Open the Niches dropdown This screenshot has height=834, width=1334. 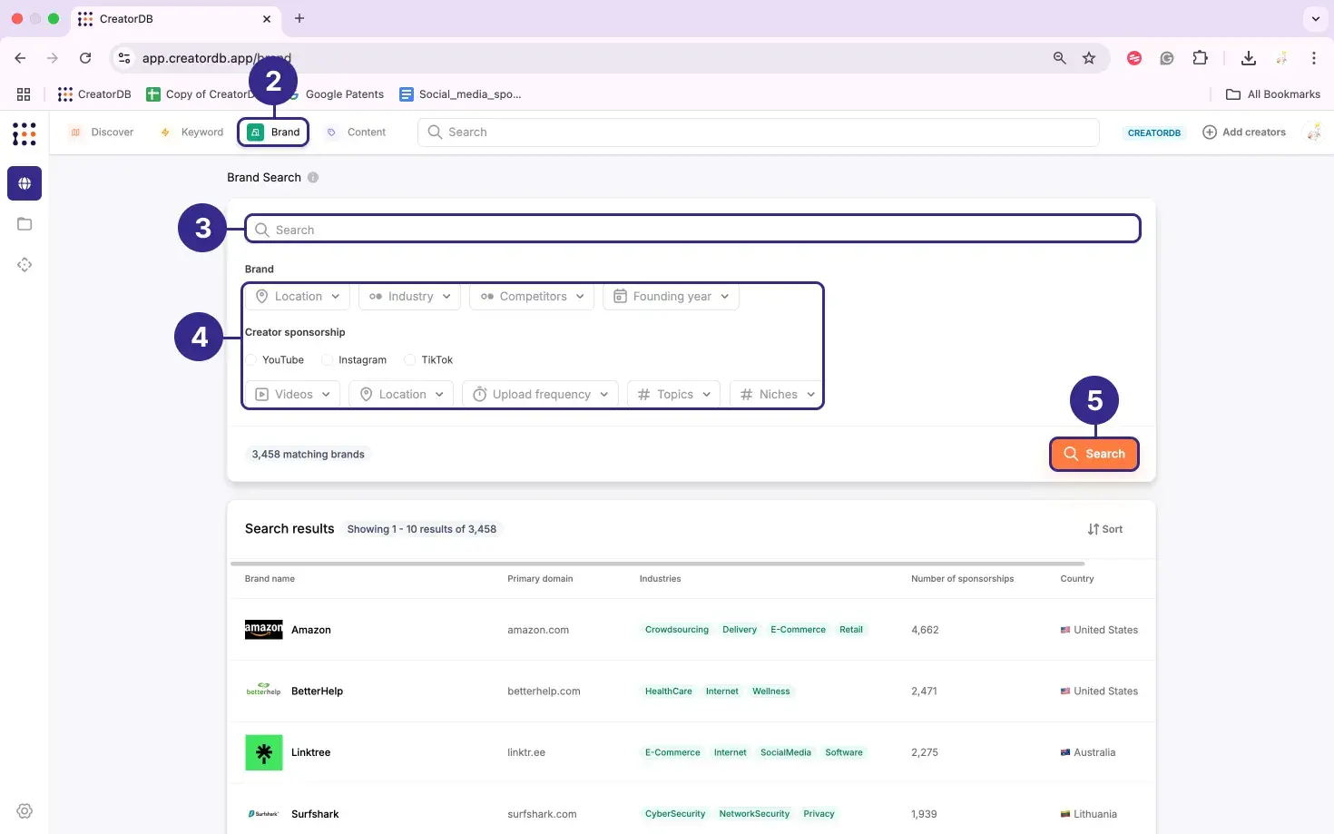tap(776, 395)
